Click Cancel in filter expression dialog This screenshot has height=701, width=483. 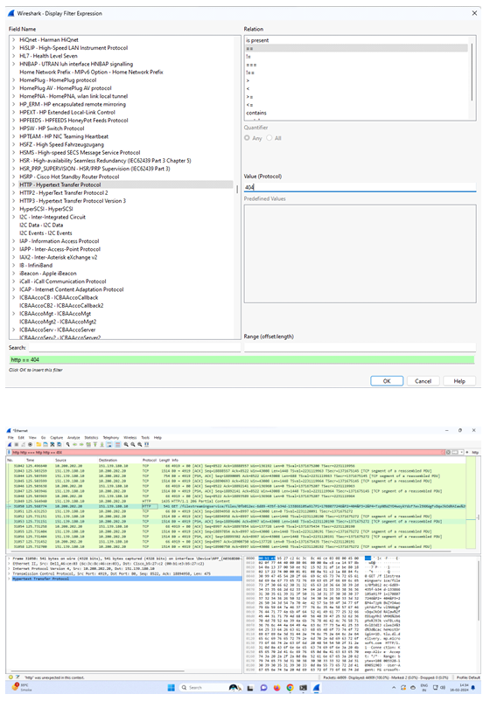coord(423,381)
